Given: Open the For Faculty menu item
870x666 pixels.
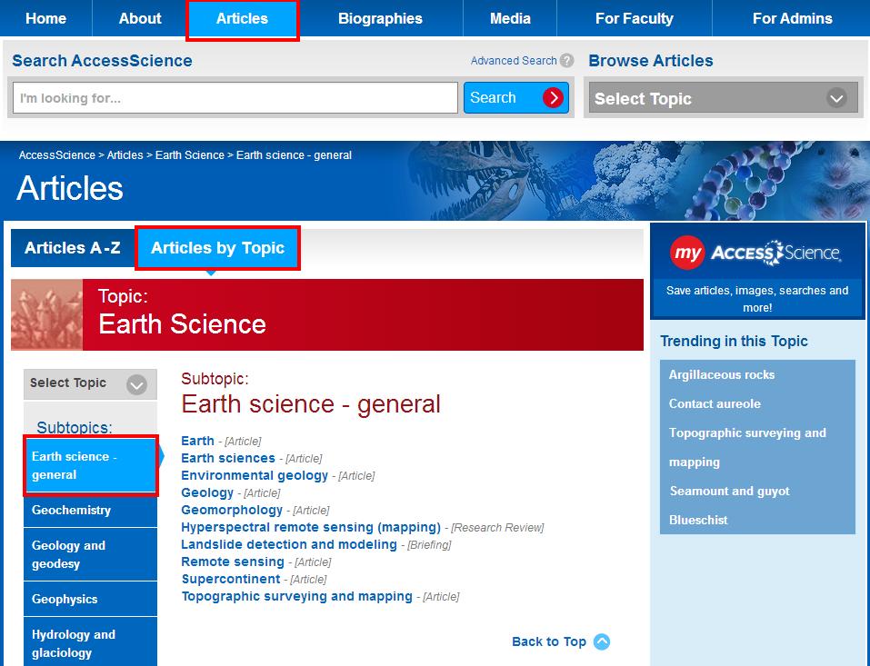Looking at the screenshot, I should [635, 18].
